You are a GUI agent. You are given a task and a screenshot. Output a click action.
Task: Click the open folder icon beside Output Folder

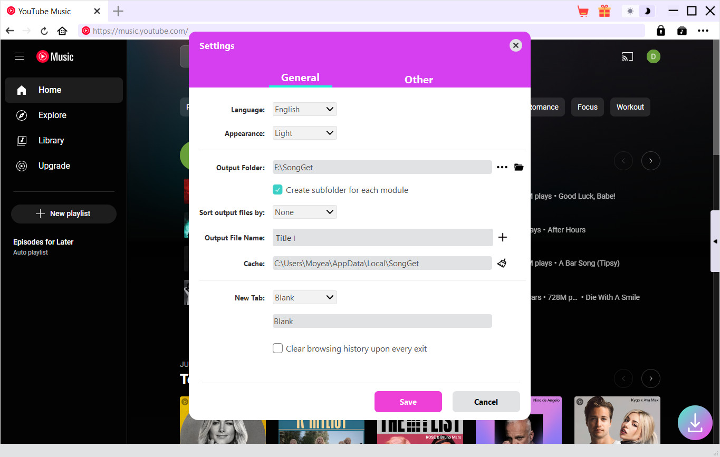(x=519, y=167)
